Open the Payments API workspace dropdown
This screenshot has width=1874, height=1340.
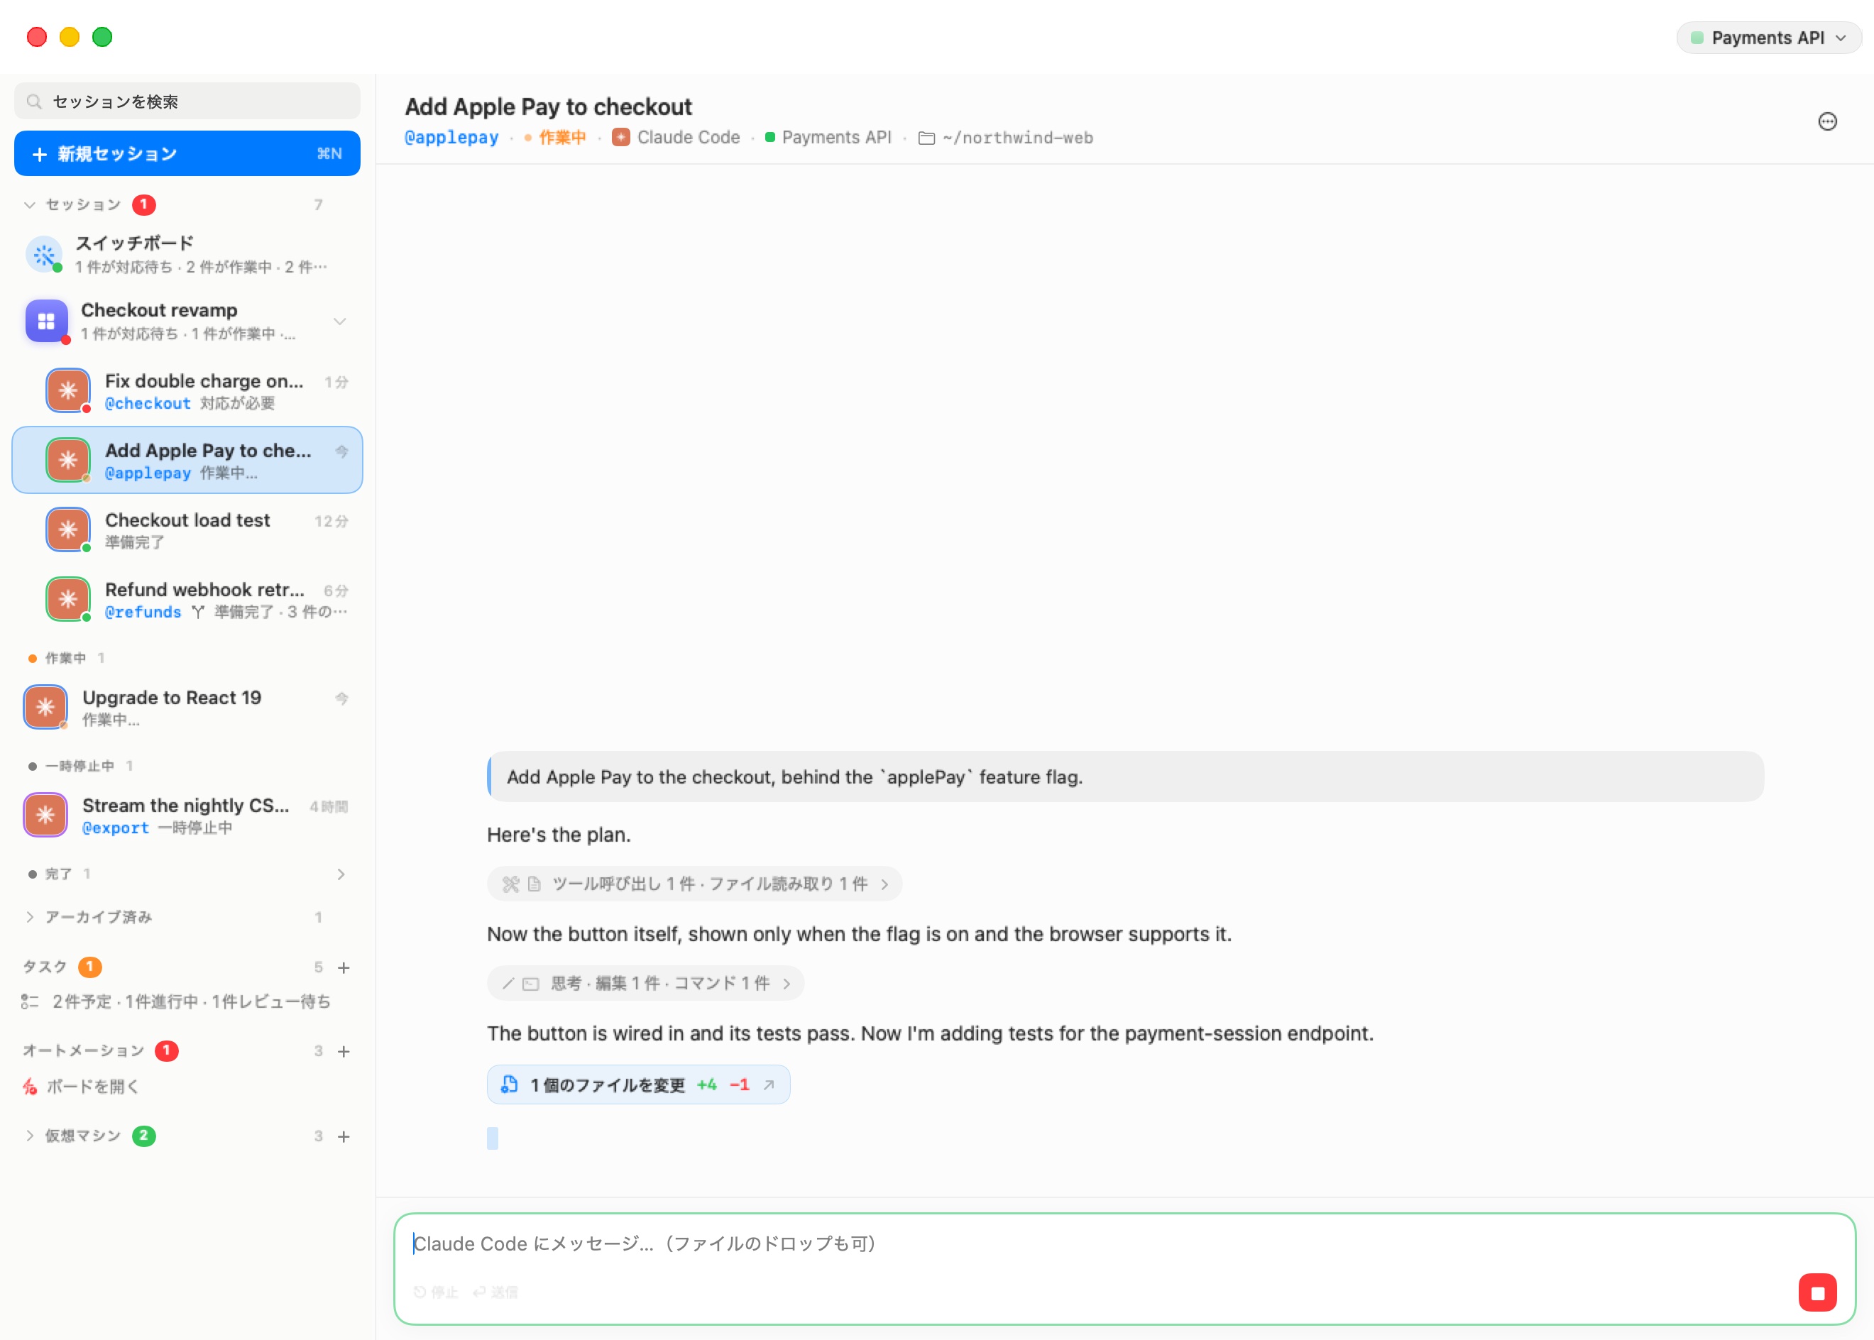click(1768, 38)
